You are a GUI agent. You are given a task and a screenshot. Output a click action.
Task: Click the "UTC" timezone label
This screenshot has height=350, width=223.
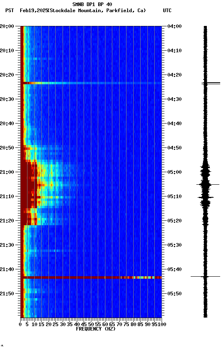[x=167, y=11]
